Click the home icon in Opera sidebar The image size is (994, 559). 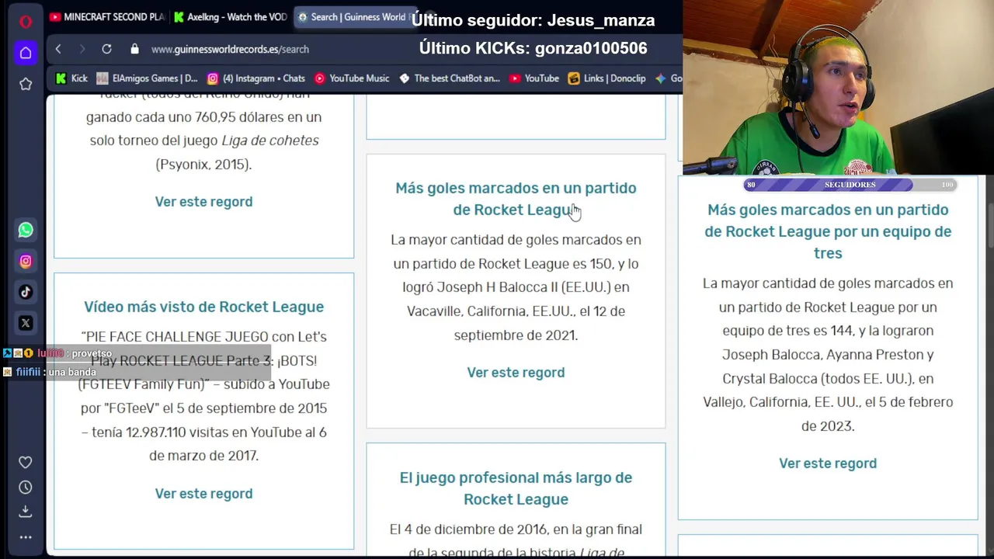click(26, 53)
